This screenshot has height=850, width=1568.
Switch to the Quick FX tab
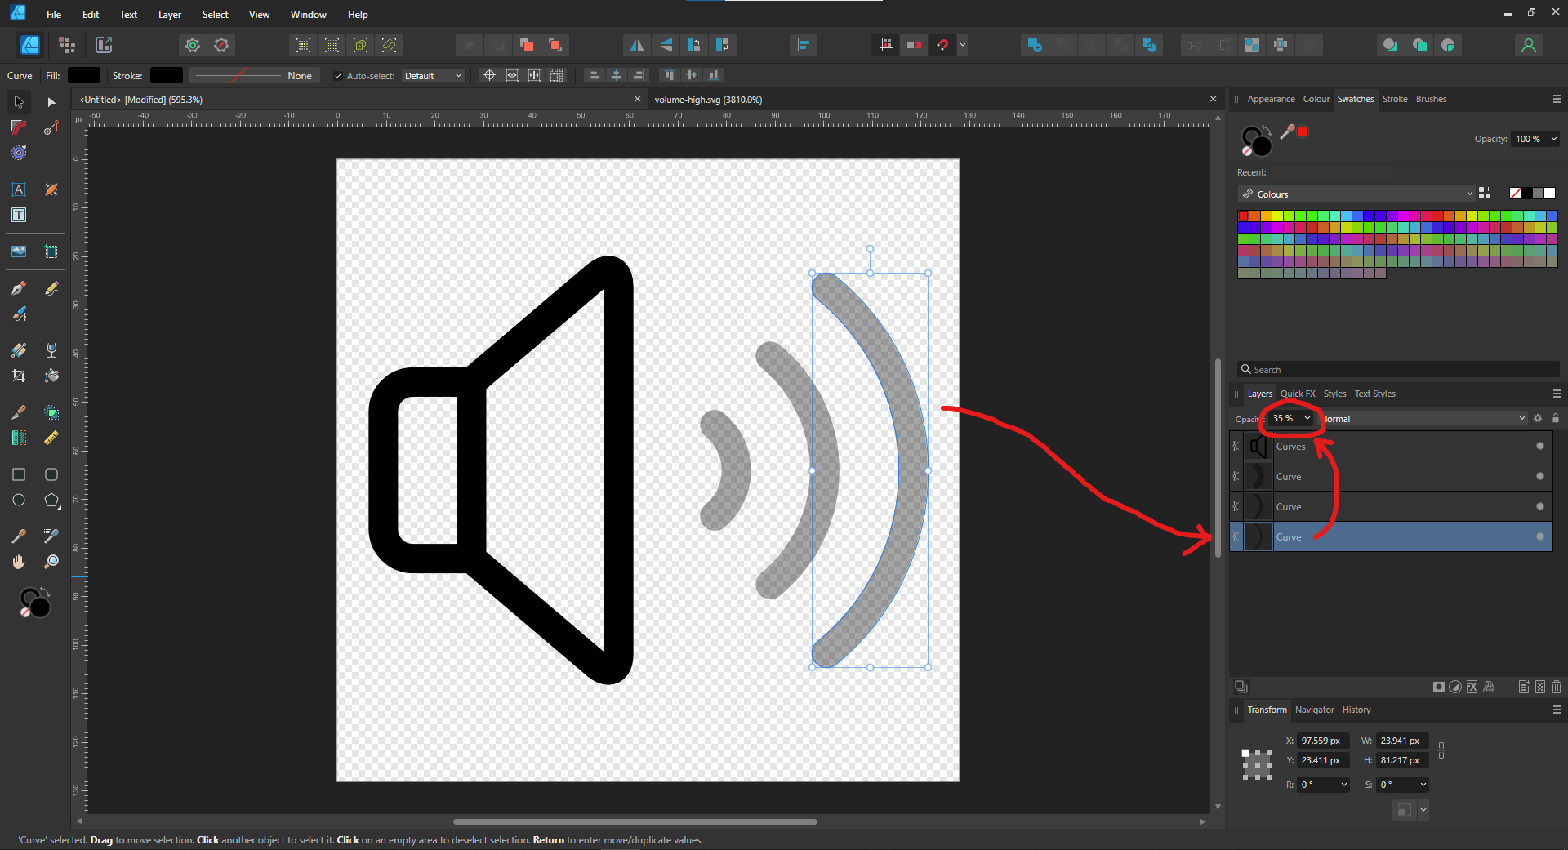tap(1297, 394)
